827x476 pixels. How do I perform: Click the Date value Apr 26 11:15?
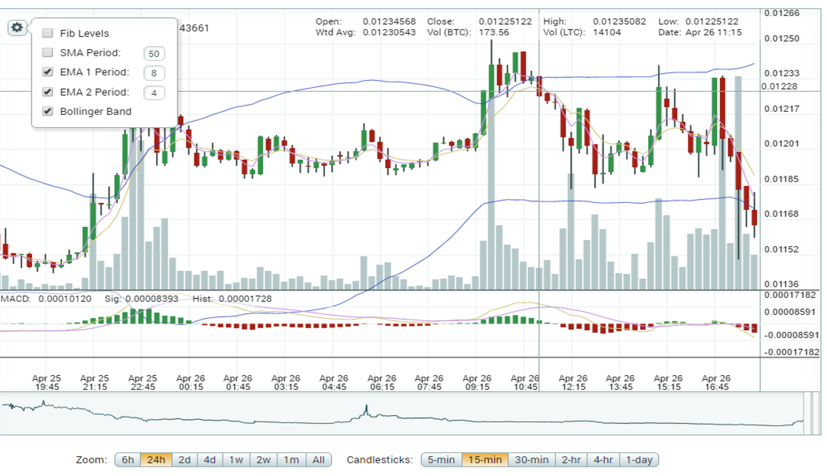tap(714, 32)
